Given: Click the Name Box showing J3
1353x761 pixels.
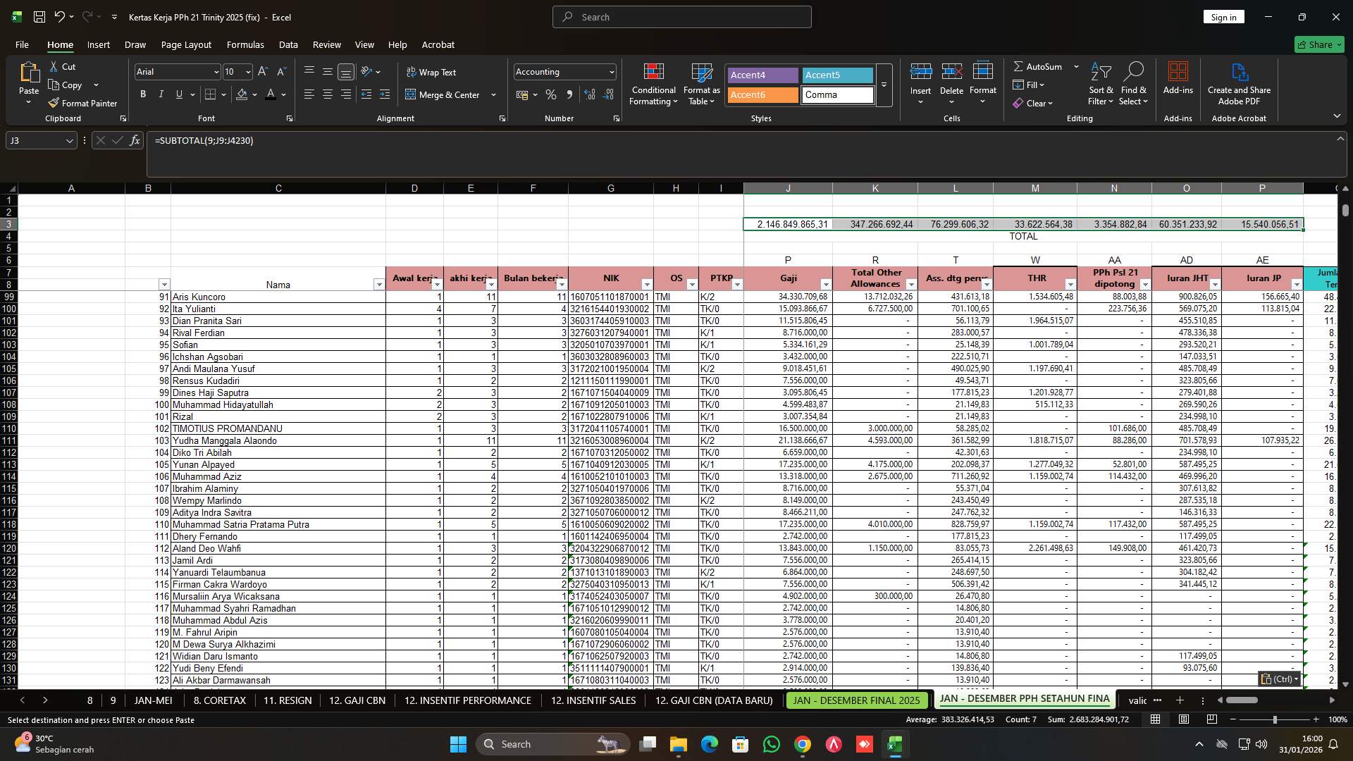Looking at the screenshot, I should click(35, 140).
